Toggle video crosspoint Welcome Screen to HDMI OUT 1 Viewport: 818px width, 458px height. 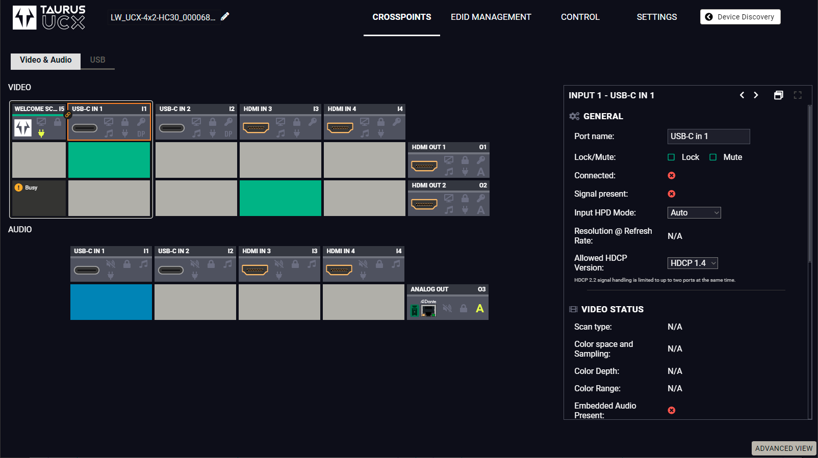point(39,160)
